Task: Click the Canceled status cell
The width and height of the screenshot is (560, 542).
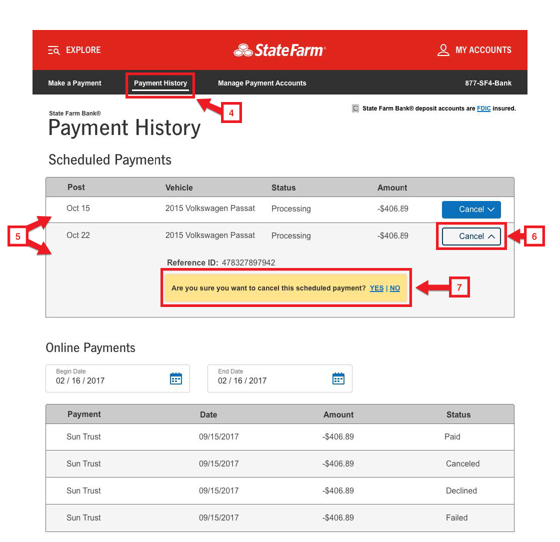Action: pyautogui.click(x=462, y=464)
